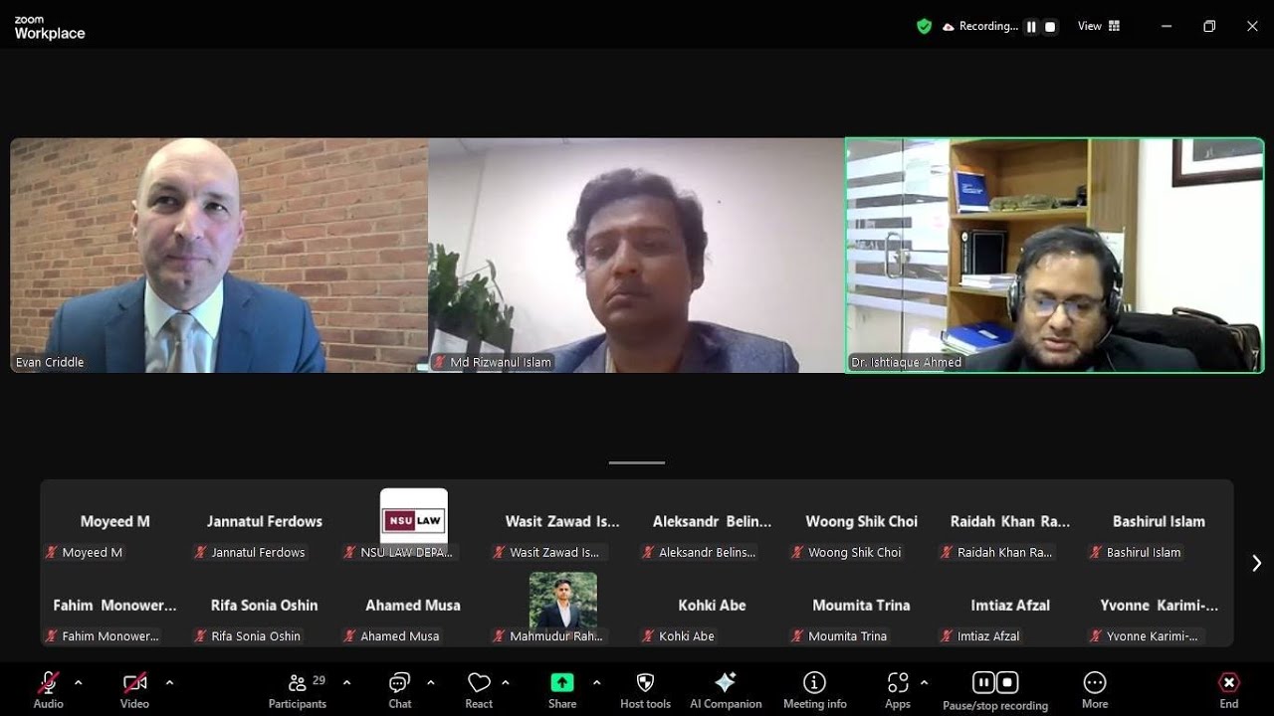Viewport: 1274px width, 716px height.
Task: Click Zoom Workplace logo
Action: [50, 28]
